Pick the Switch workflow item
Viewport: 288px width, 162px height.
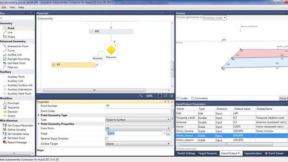pyautogui.click(x=11, y=116)
